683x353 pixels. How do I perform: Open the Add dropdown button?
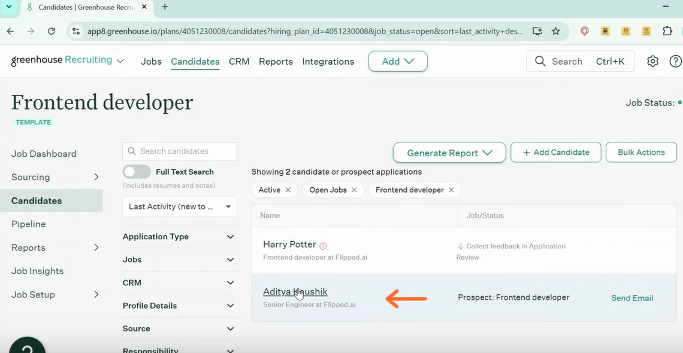point(398,61)
